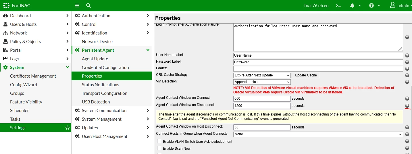Toggle the hamburger navigation menu
The width and height of the screenshot is (412, 154).
77,5
